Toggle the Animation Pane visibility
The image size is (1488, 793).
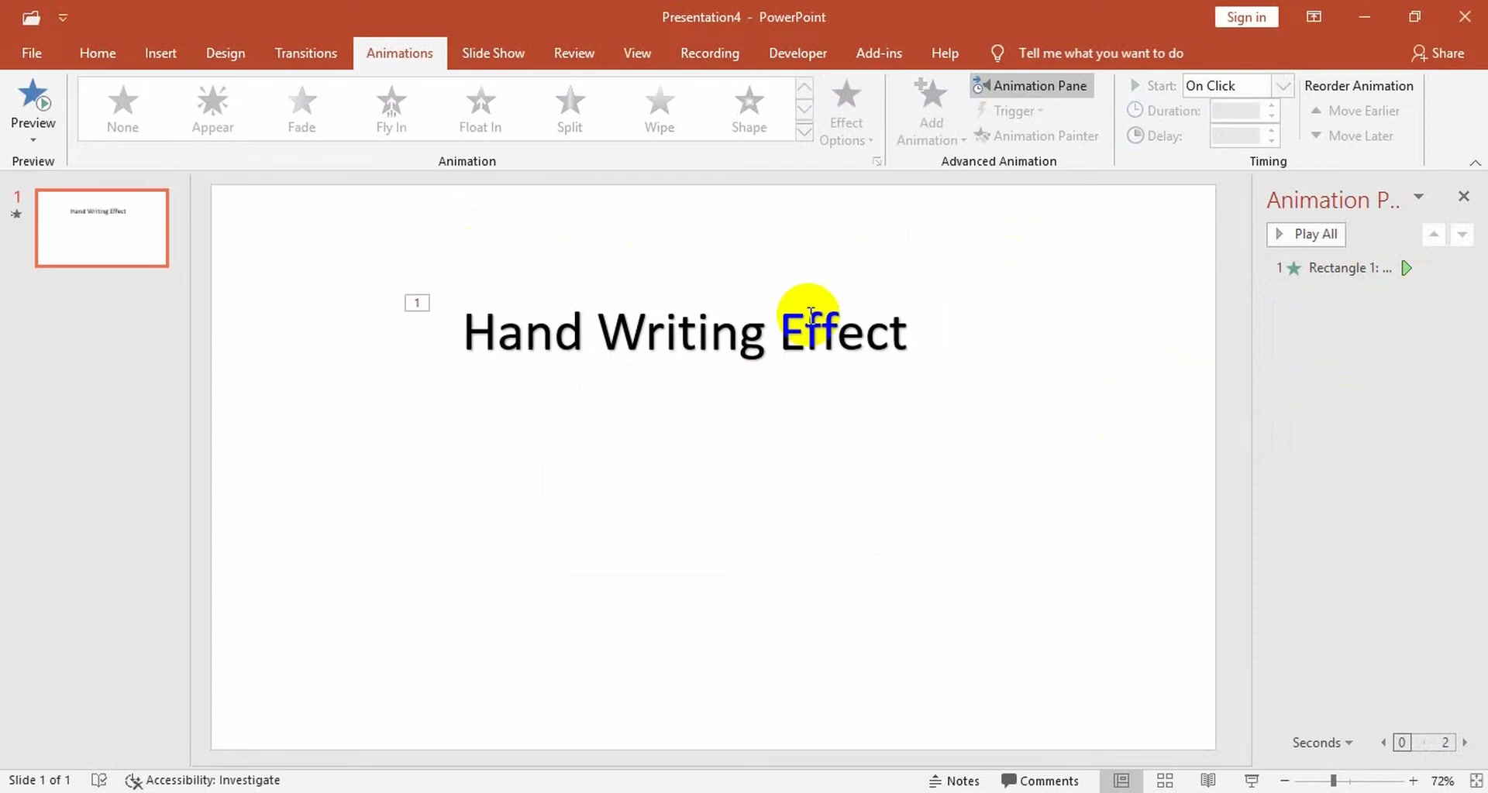pos(1031,85)
